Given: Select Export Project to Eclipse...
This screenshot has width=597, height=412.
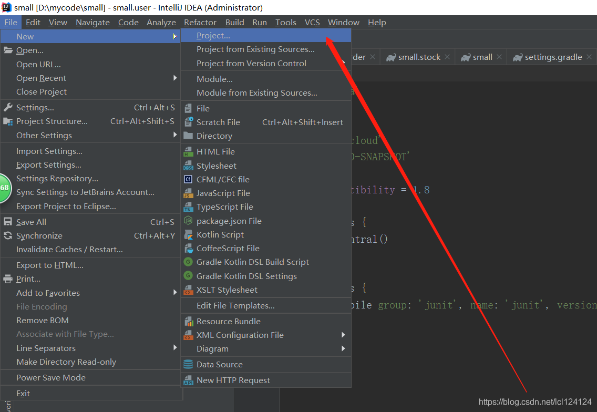Looking at the screenshot, I should coord(90,207).
